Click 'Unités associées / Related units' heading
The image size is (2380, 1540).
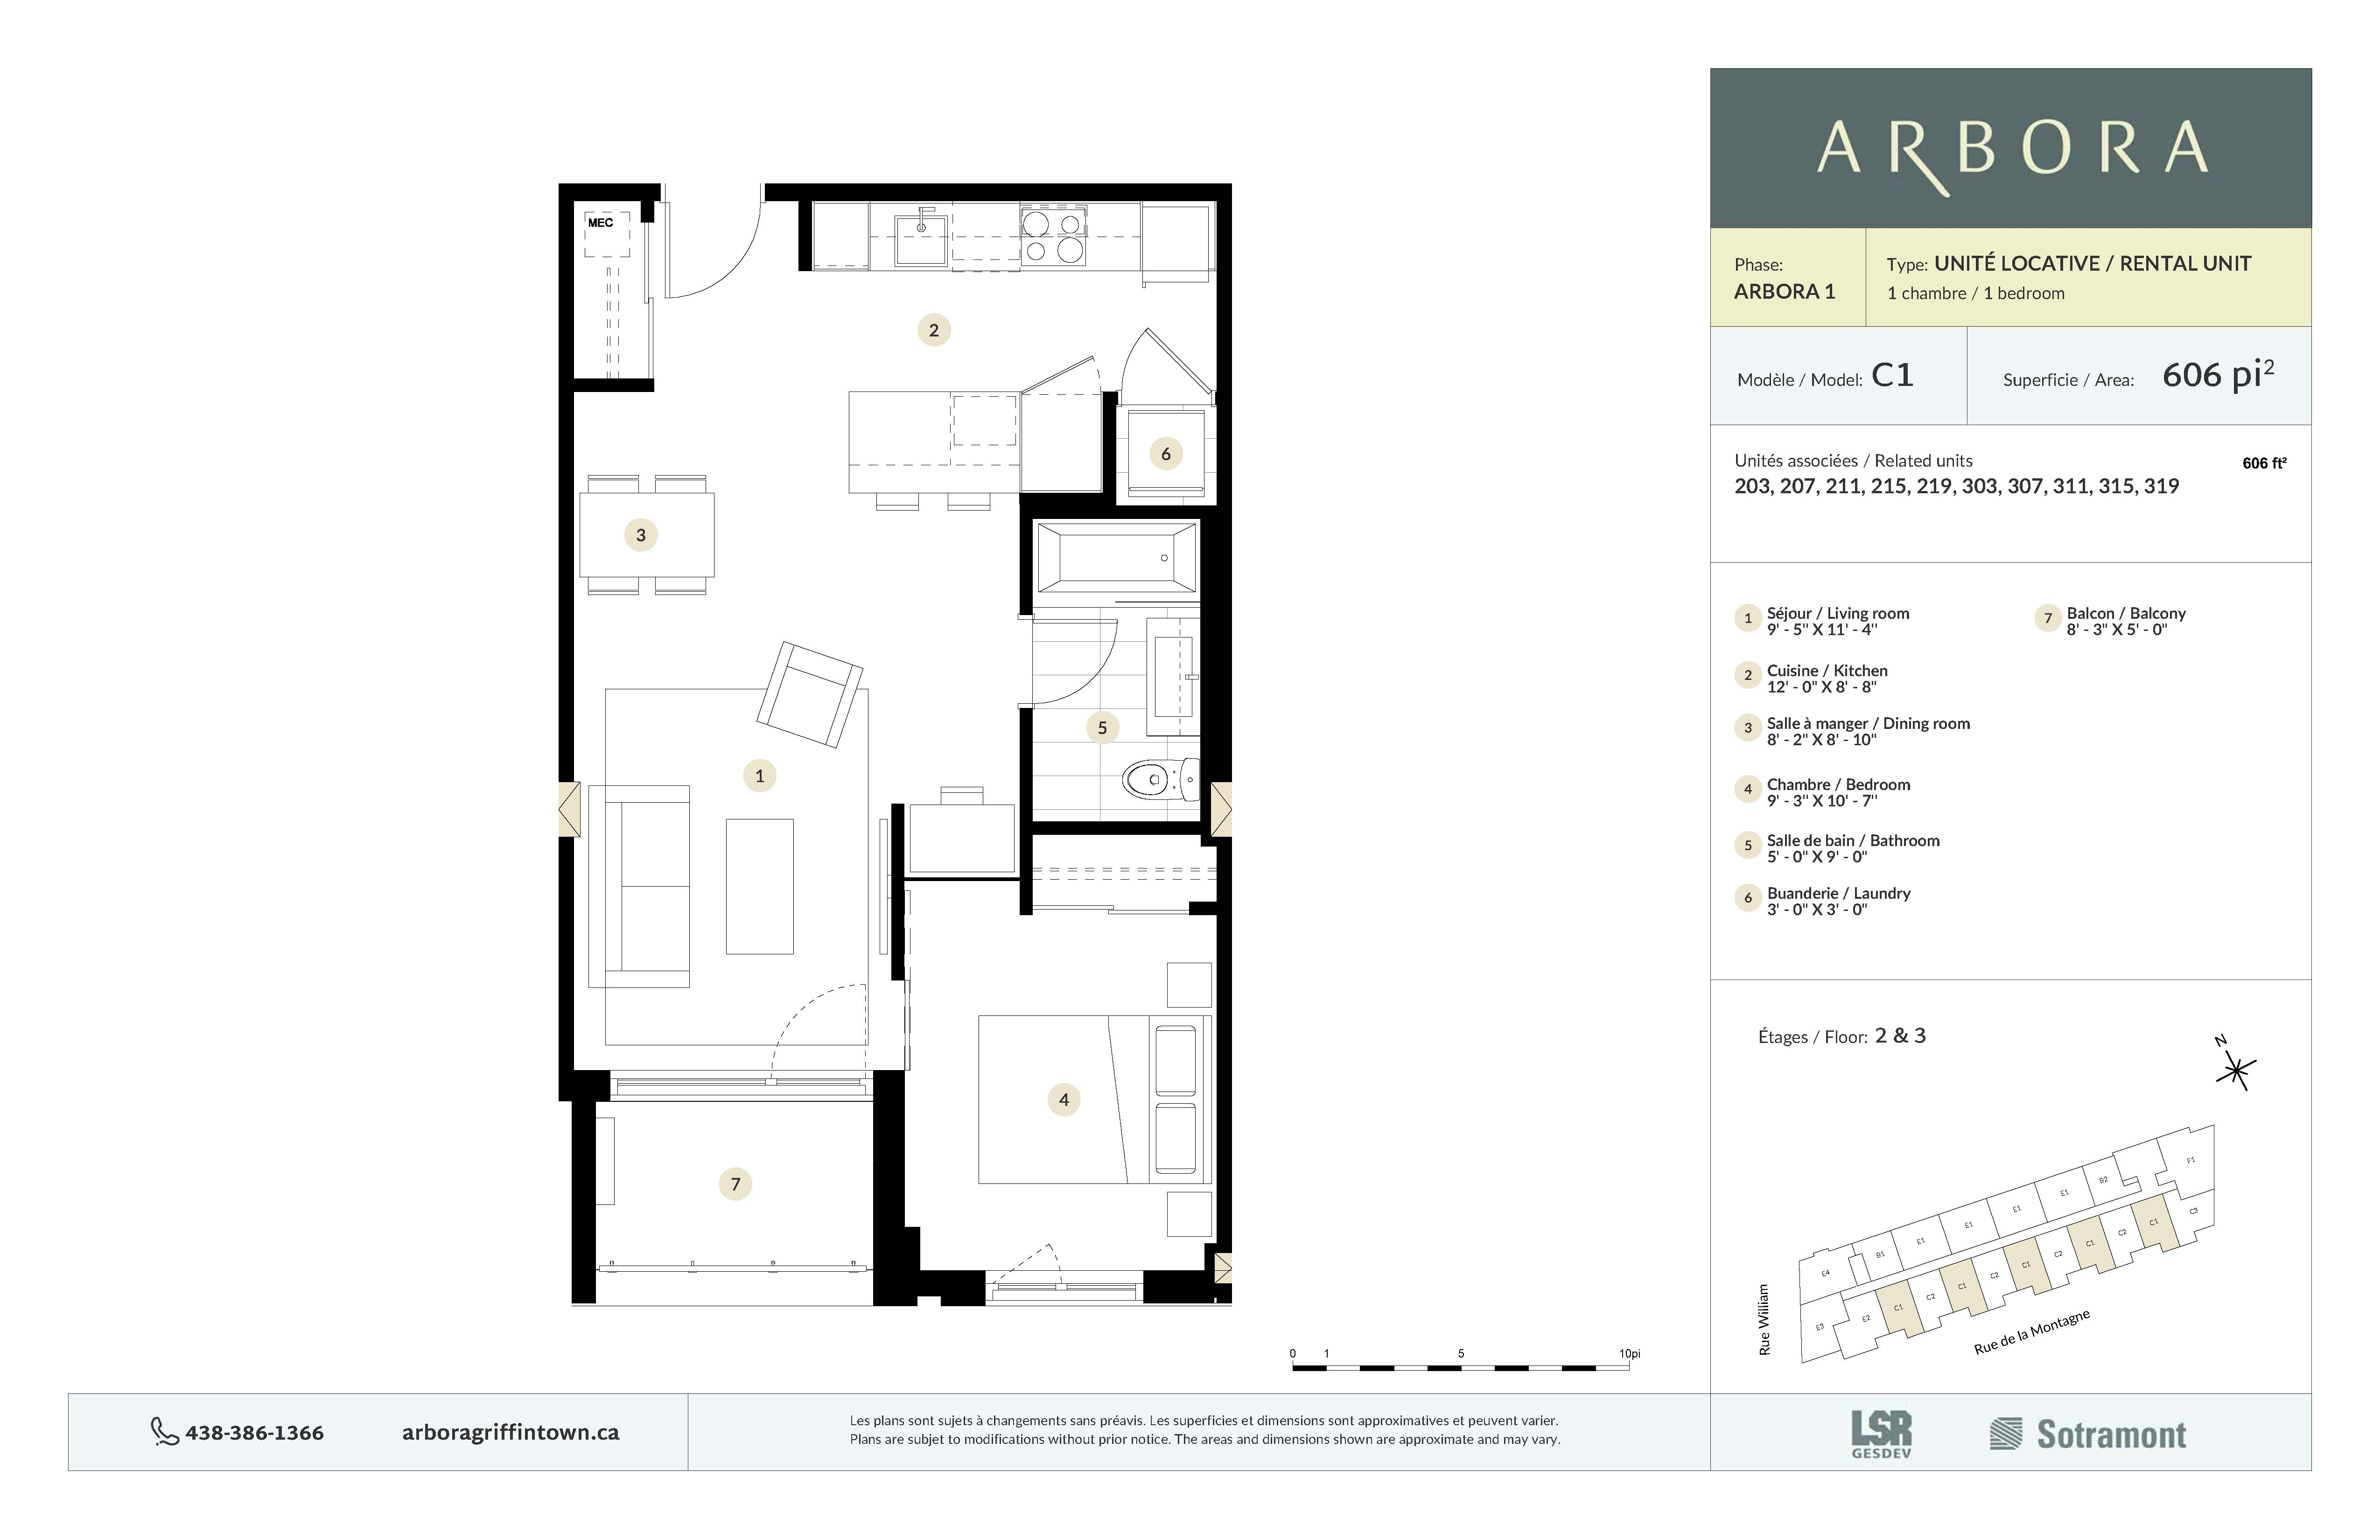click(1853, 461)
